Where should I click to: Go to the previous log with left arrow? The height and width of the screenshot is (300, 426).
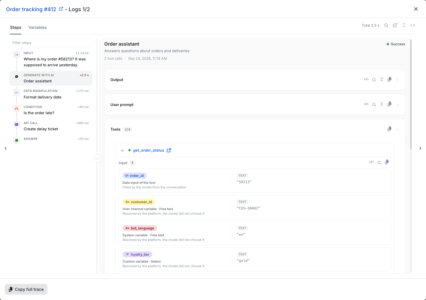pos(6,148)
